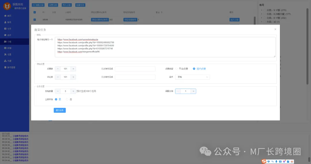Open 数据 data in the sidebar
Screen dimensions: 311x164
point(14,48)
